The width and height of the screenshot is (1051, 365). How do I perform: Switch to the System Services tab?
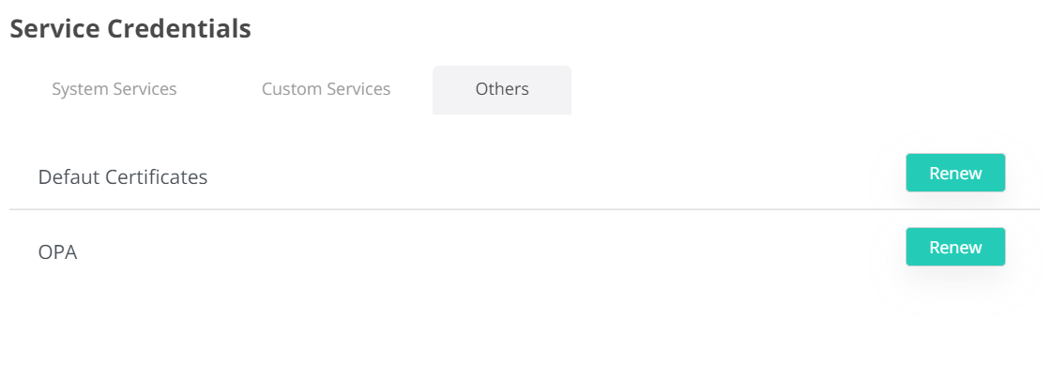tap(114, 89)
